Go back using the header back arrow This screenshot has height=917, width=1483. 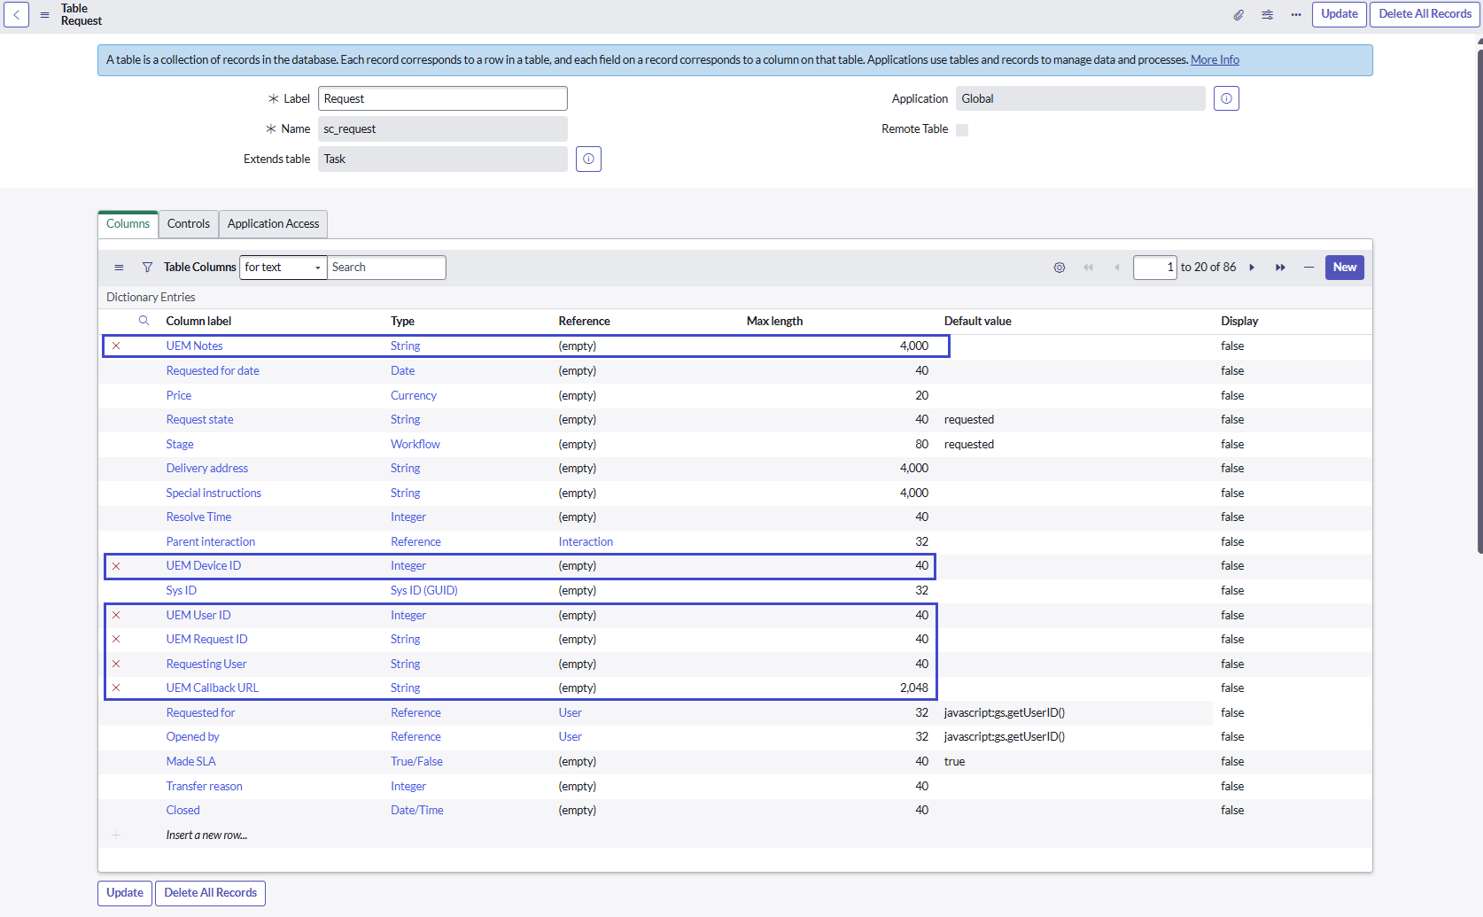(x=16, y=14)
